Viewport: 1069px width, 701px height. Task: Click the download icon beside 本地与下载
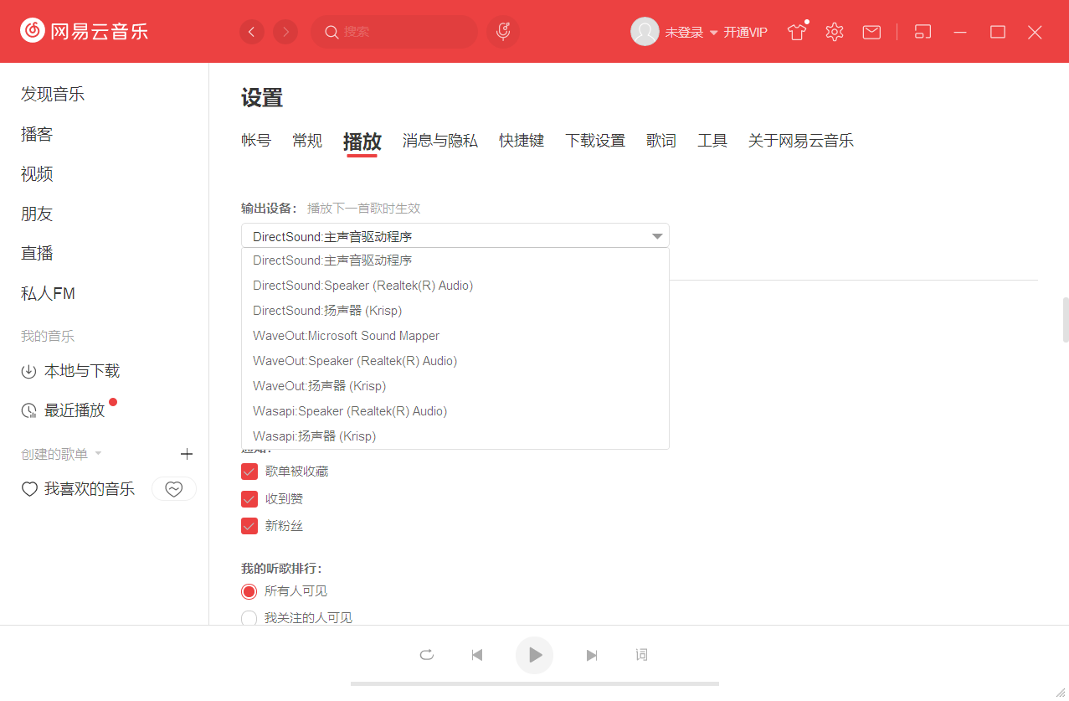[x=28, y=371]
